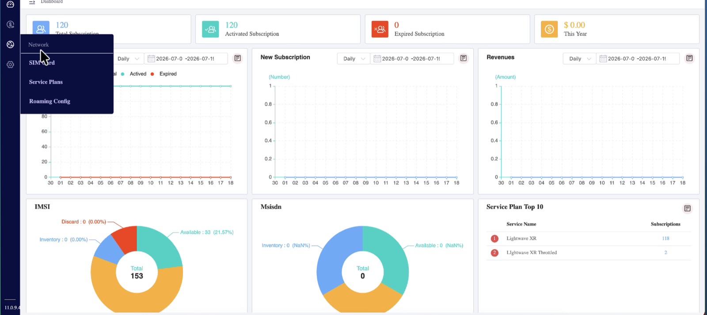This screenshot has width=707, height=315.
Task: Click calendar icon in New Subscription date range
Action: tap(377, 59)
